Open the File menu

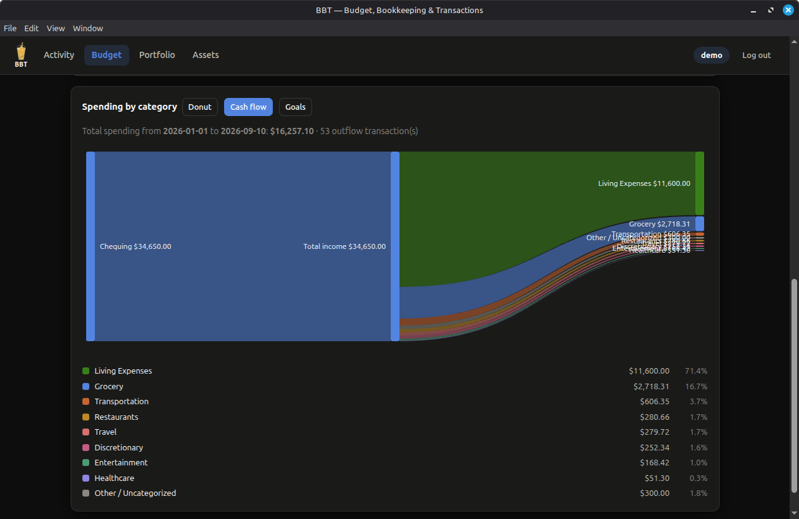[10, 28]
